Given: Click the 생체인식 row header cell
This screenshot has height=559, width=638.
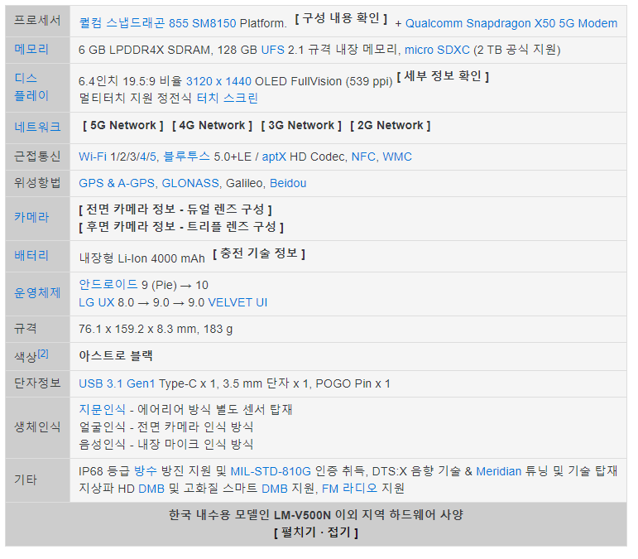Looking at the screenshot, I should (37, 427).
